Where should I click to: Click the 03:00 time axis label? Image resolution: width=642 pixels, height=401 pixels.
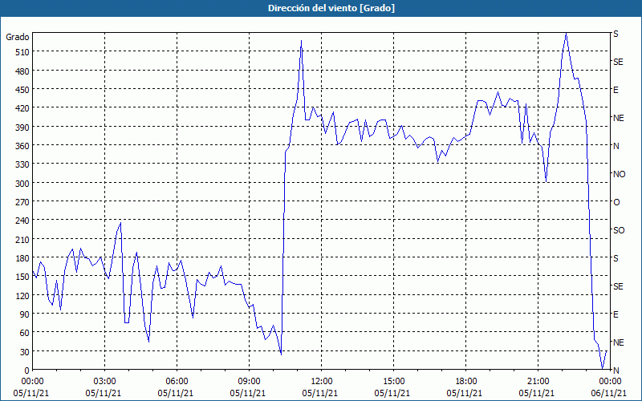tap(105, 382)
